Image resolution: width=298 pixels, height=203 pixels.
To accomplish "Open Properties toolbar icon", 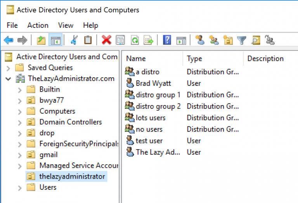I will pos(121,40).
